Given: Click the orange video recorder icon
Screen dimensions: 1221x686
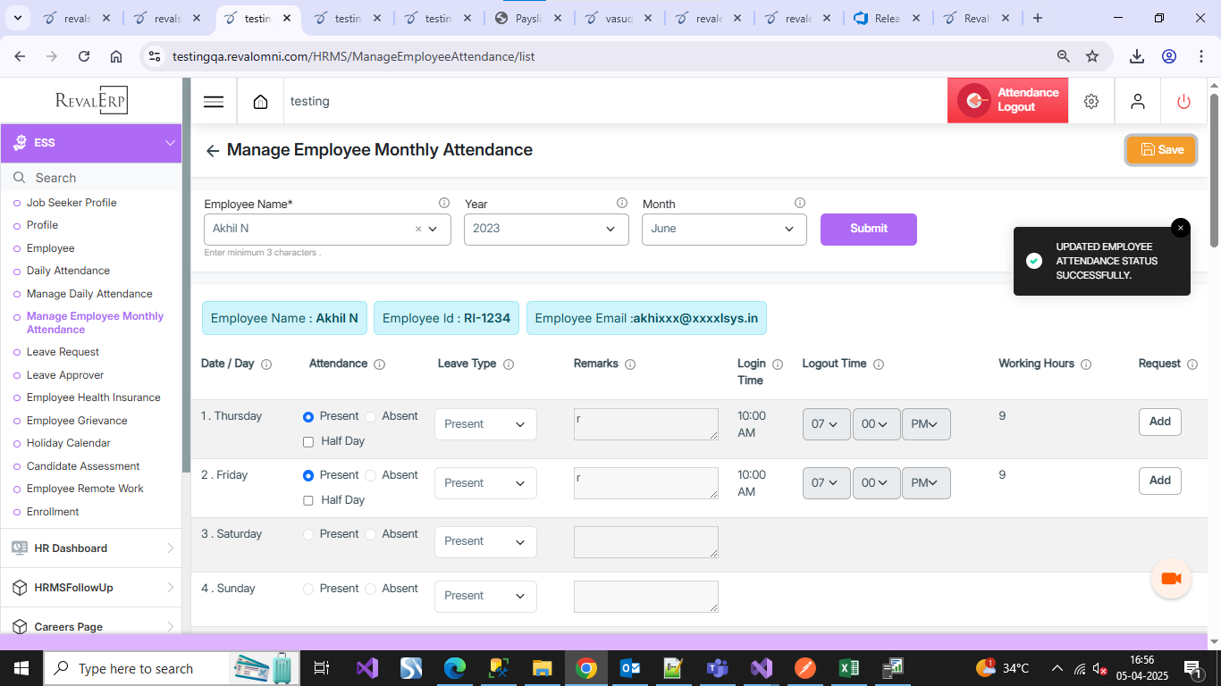Looking at the screenshot, I should [x=1171, y=579].
